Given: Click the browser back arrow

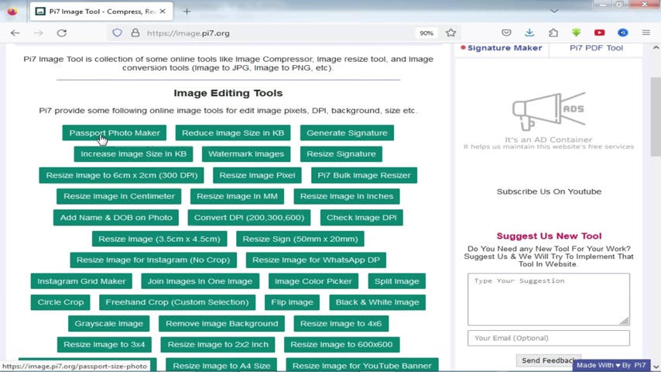Looking at the screenshot, I should coord(15,33).
